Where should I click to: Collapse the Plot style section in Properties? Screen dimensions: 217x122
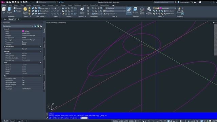40,51
